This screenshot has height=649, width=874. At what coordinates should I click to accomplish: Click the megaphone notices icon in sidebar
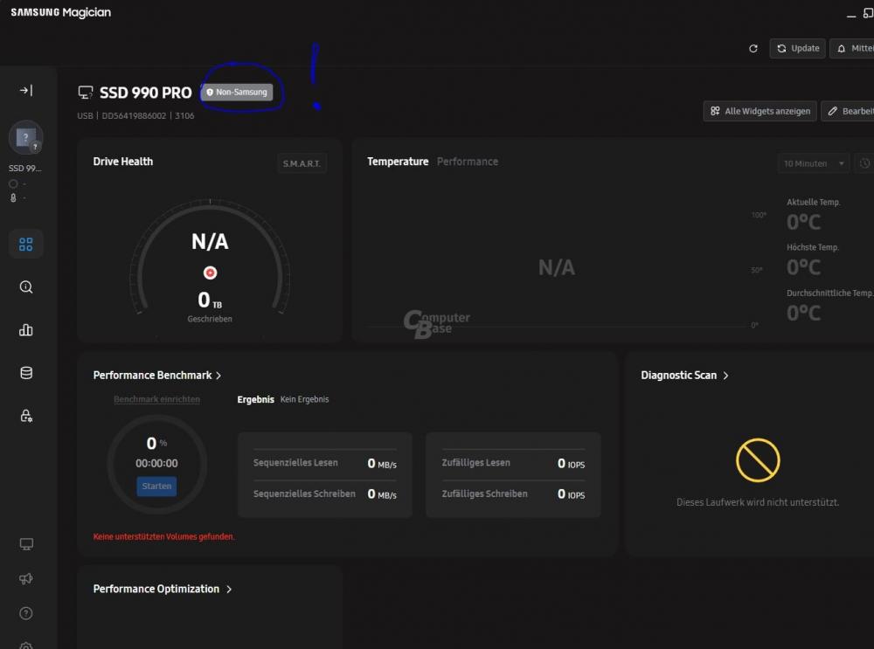(26, 578)
